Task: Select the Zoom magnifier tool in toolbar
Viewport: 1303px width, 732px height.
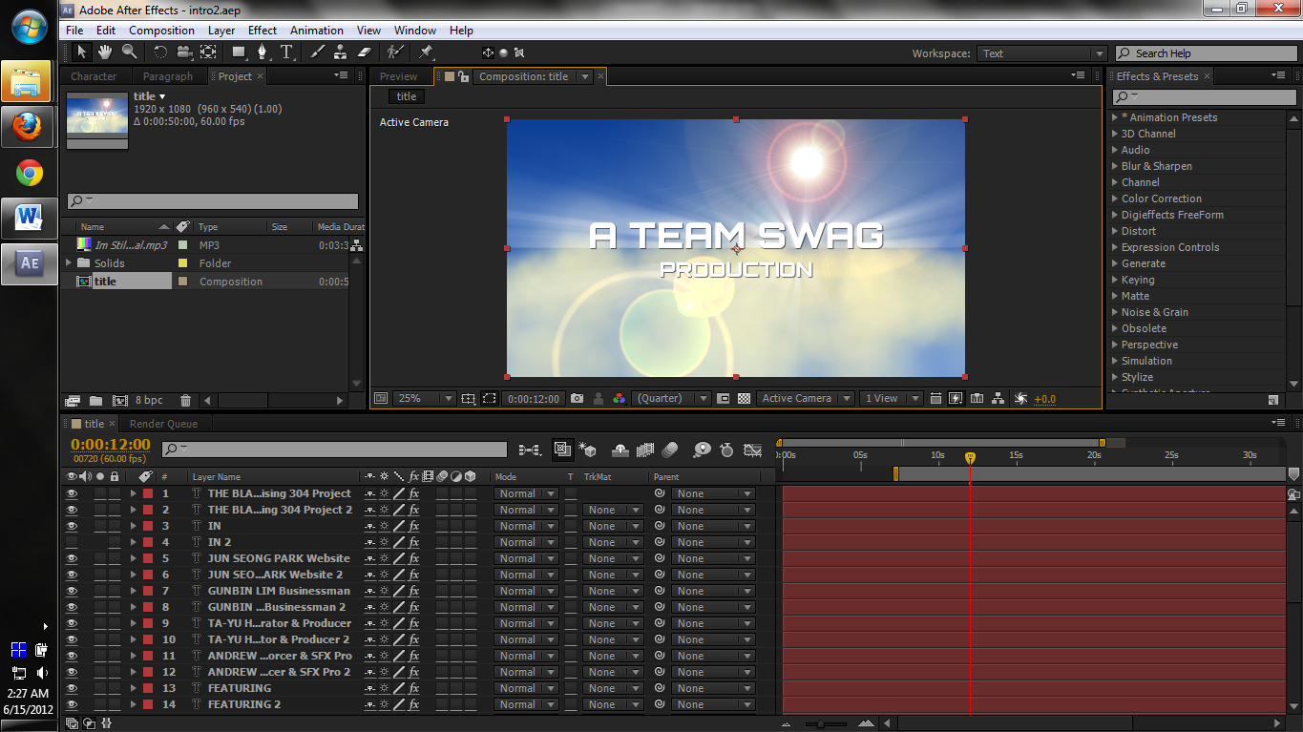Action: 127,52
